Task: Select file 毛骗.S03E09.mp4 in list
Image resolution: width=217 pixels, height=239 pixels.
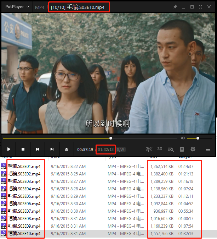Action: point(24,226)
